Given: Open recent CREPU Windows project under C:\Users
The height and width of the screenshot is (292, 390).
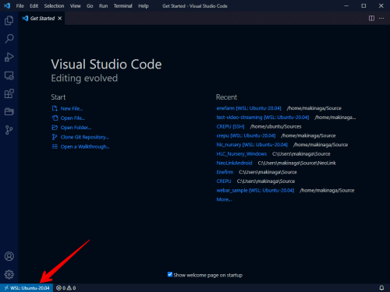Looking at the screenshot, I should coord(224,181).
